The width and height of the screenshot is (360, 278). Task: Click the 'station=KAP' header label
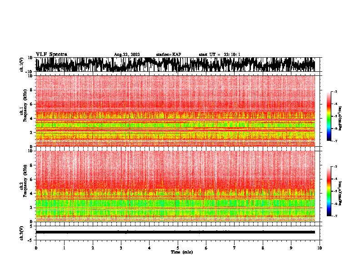point(169,55)
